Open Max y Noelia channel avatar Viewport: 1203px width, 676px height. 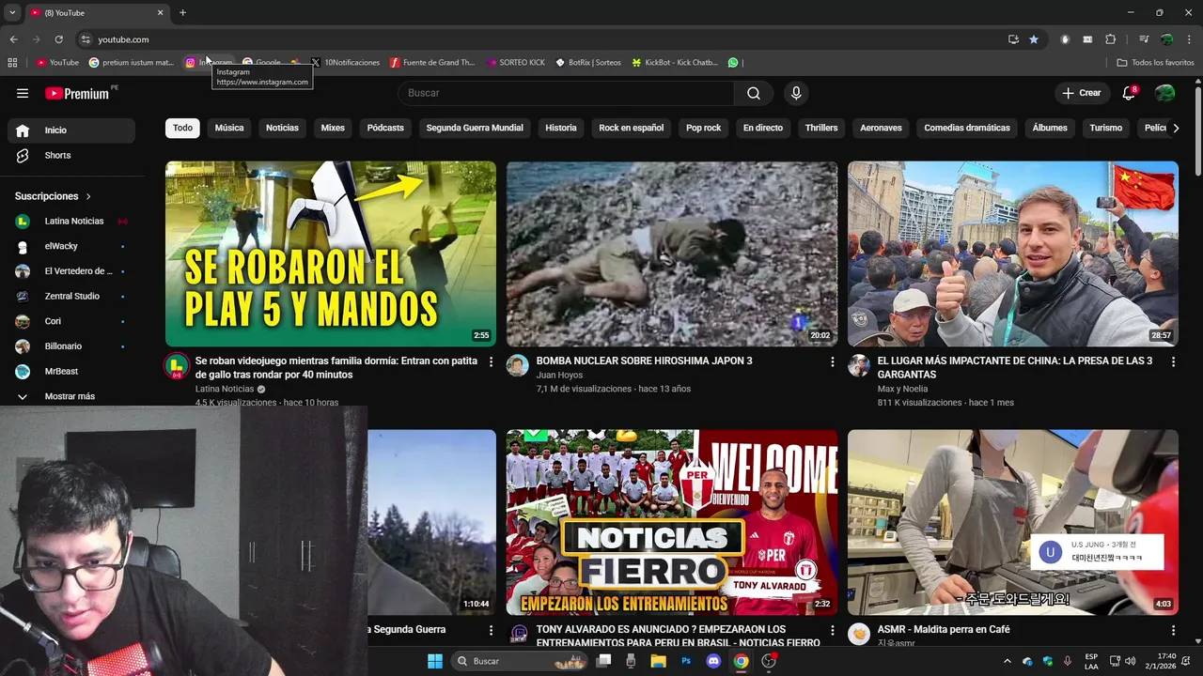(x=859, y=366)
